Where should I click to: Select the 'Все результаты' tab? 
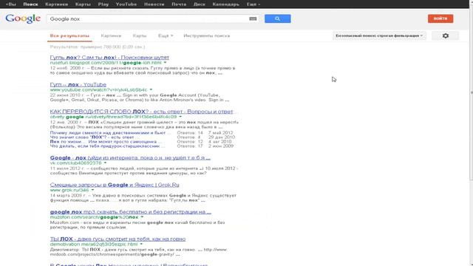[69, 35]
